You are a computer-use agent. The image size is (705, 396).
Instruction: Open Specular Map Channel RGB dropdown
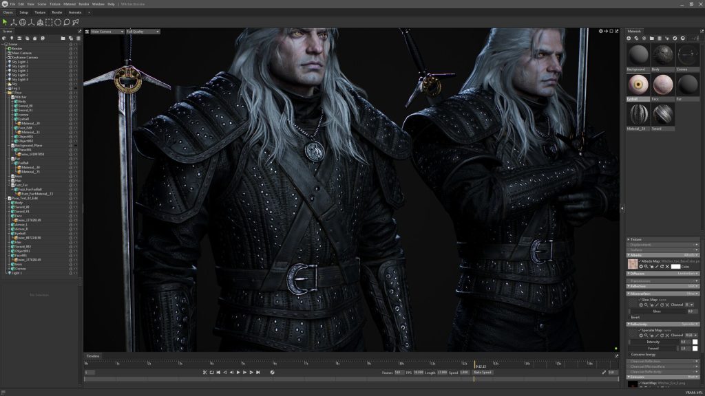coord(691,335)
